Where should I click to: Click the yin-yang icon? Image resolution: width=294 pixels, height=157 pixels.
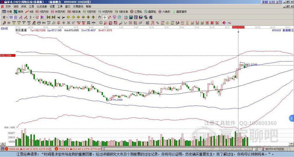click(224, 23)
